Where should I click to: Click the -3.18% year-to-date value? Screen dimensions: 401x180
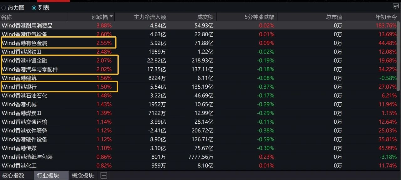(388, 157)
